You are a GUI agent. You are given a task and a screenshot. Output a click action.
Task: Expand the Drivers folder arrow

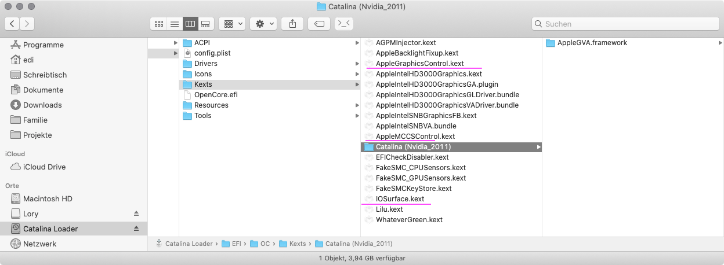click(x=357, y=64)
